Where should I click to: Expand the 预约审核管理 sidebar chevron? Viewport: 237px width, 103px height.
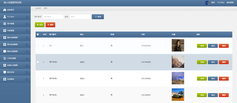tap(27, 45)
